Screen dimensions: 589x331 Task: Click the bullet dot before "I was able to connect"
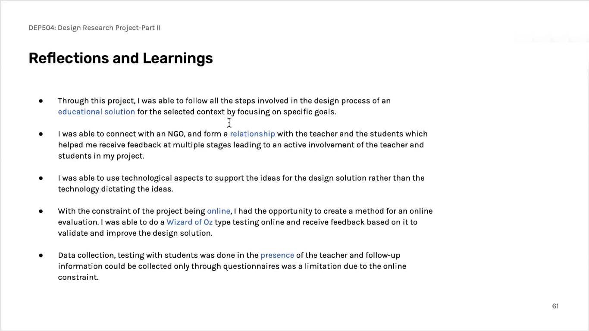pos(41,134)
